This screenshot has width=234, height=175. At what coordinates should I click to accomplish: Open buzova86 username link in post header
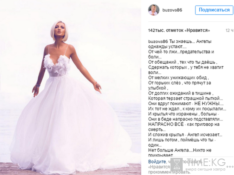[x=172, y=10]
